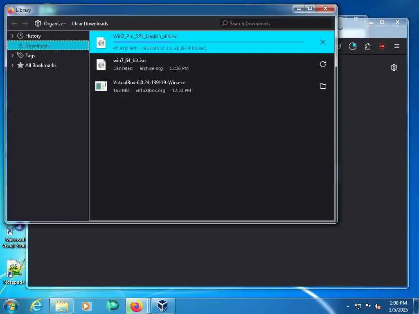The height and width of the screenshot is (314, 419).
Task: Open the Windows Start menu
Action: pyautogui.click(x=11, y=306)
